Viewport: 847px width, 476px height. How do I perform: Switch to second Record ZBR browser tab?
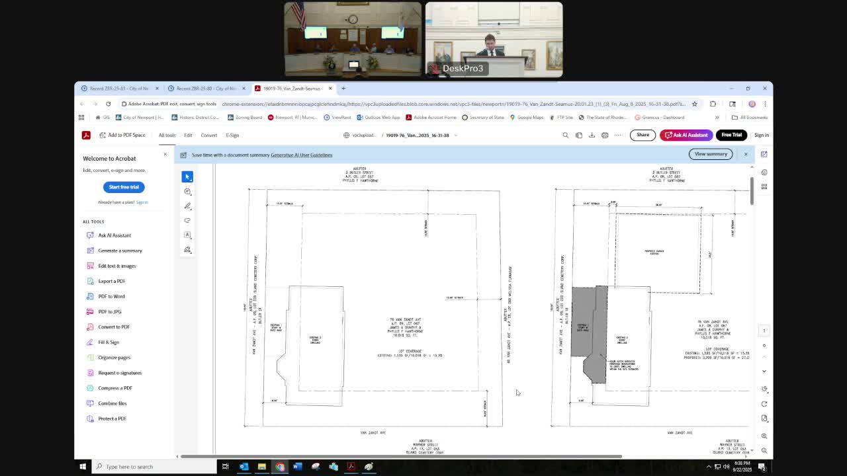click(x=206, y=88)
